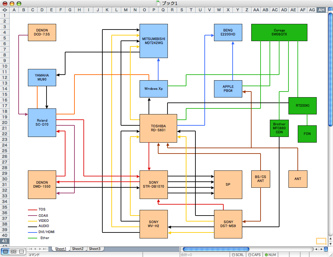Click the green zoom window button
Viewport: 333px width, 257px height.
[x=19, y=4]
